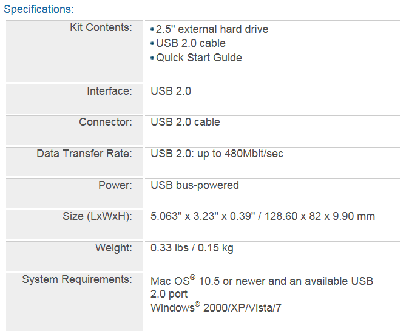Select the Interface row label
Viewport: 409px width, 334px height.
(x=110, y=91)
